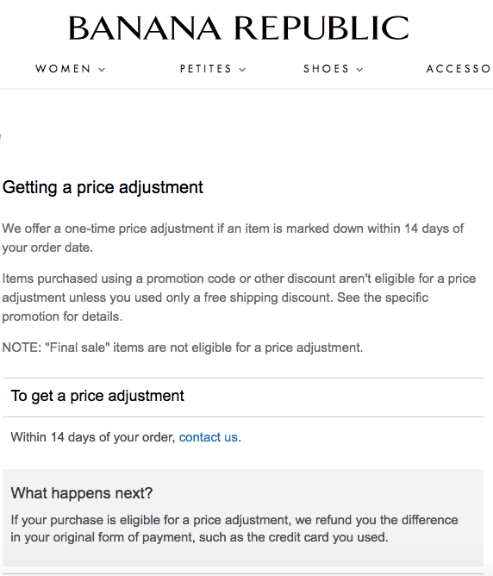Open the Women menu
This screenshot has width=493, height=576.
click(63, 69)
